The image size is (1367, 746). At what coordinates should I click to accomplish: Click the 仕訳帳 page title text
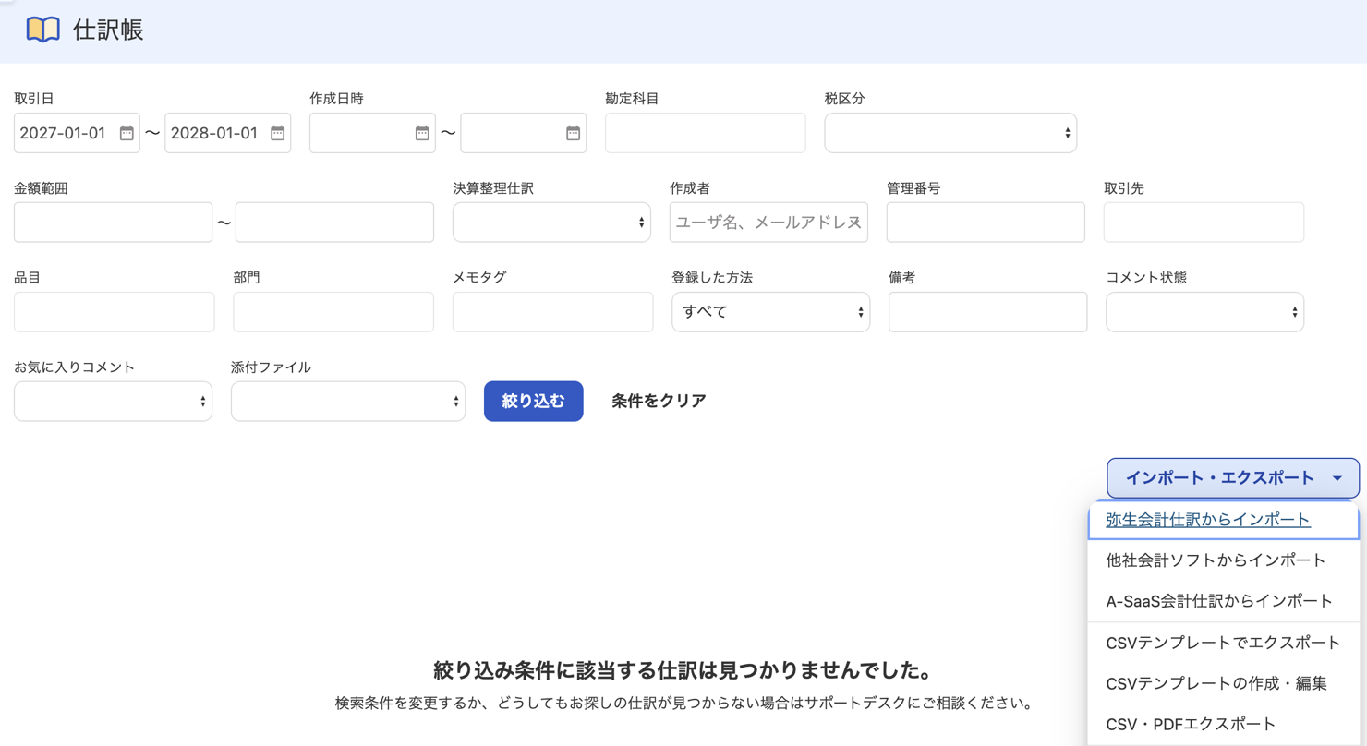pos(108,30)
